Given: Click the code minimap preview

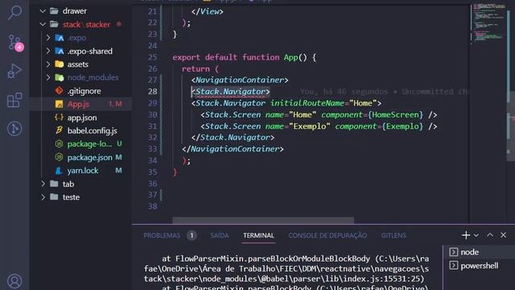Looking at the screenshot, I should point(488,23).
